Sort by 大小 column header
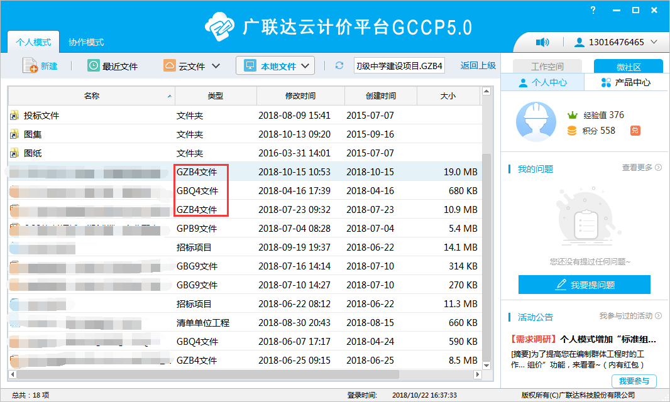The height and width of the screenshot is (402, 670). [448, 95]
